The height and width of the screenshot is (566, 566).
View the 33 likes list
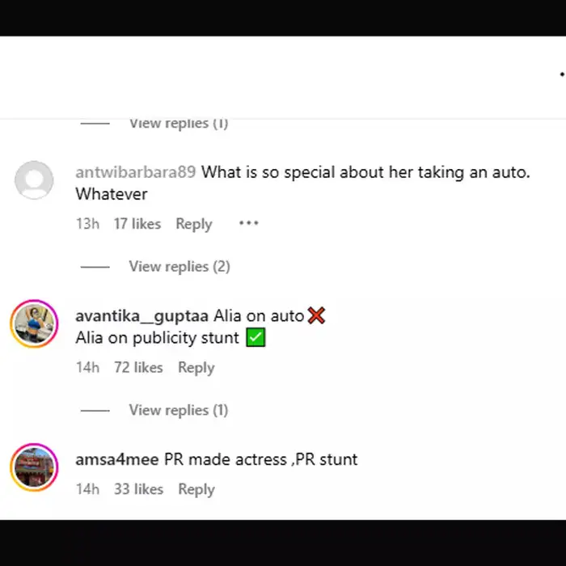(x=138, y=489)
